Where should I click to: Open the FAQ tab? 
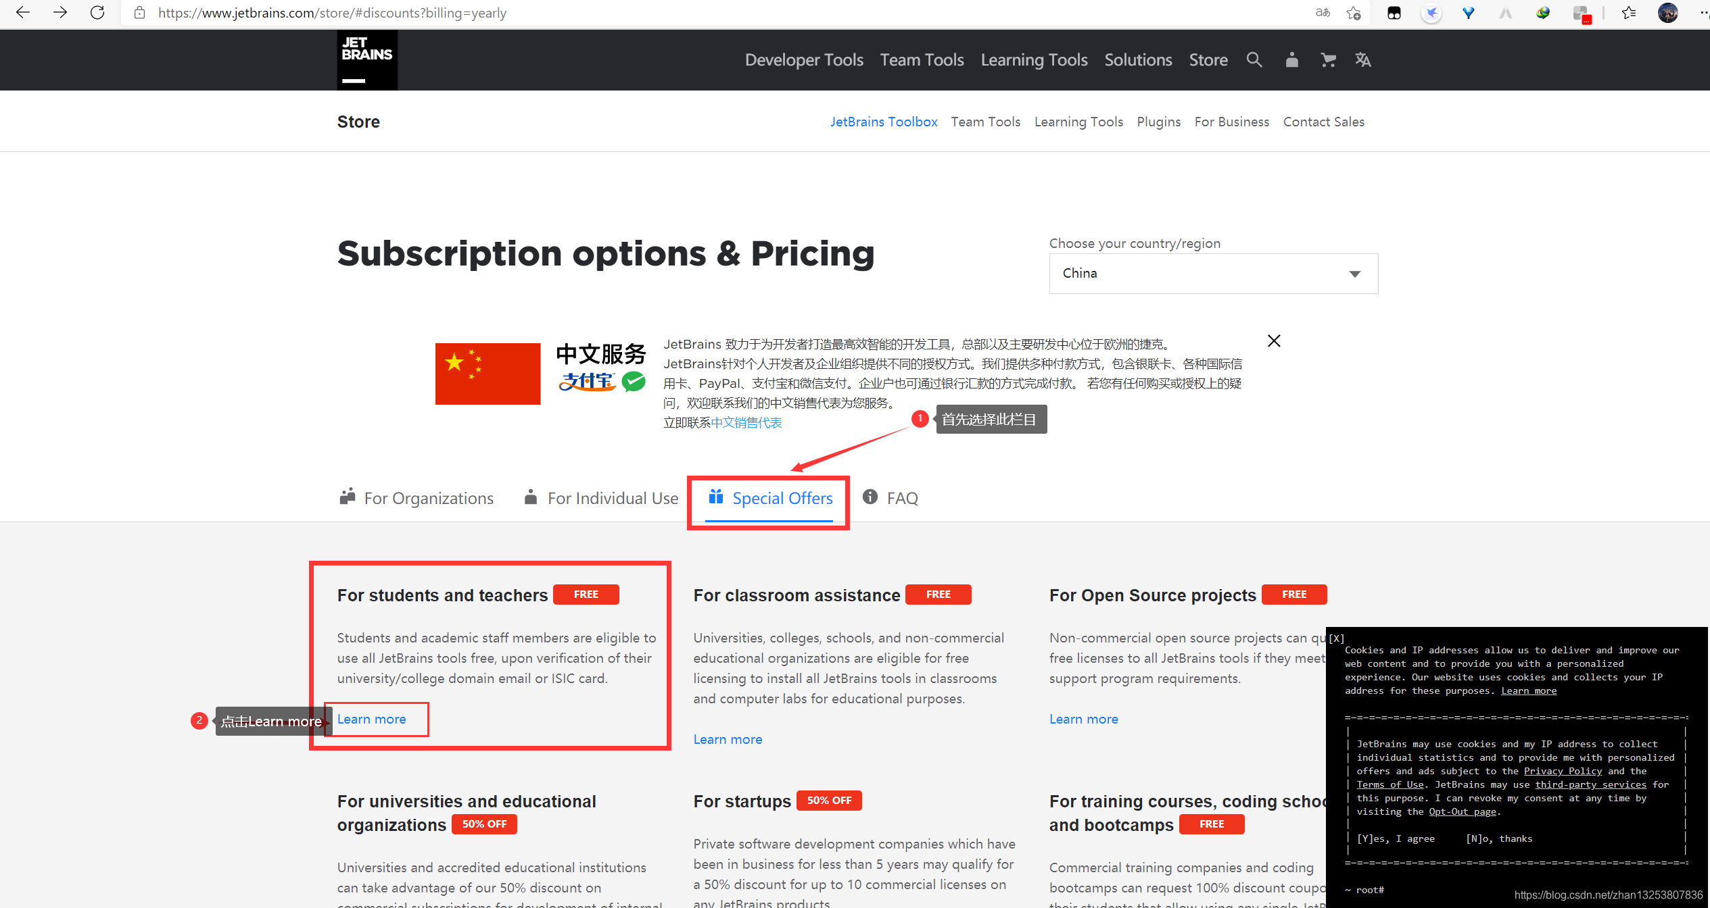(x=890, y=499)
